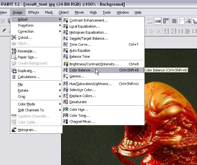Click the Sample/Target Balance icon
Image resolution: width=197 pixels, height=165 pixels.
[x=66, y=38]
